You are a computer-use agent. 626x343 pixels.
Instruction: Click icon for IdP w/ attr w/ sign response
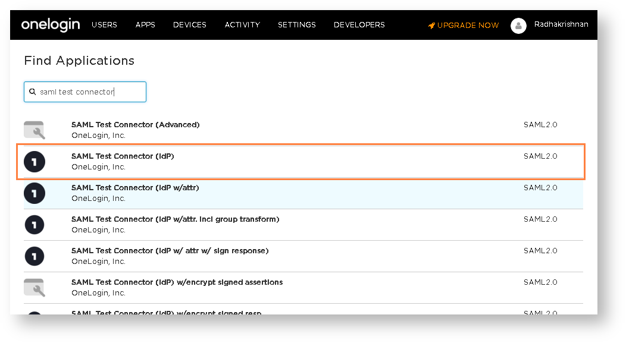pos(35,256)
